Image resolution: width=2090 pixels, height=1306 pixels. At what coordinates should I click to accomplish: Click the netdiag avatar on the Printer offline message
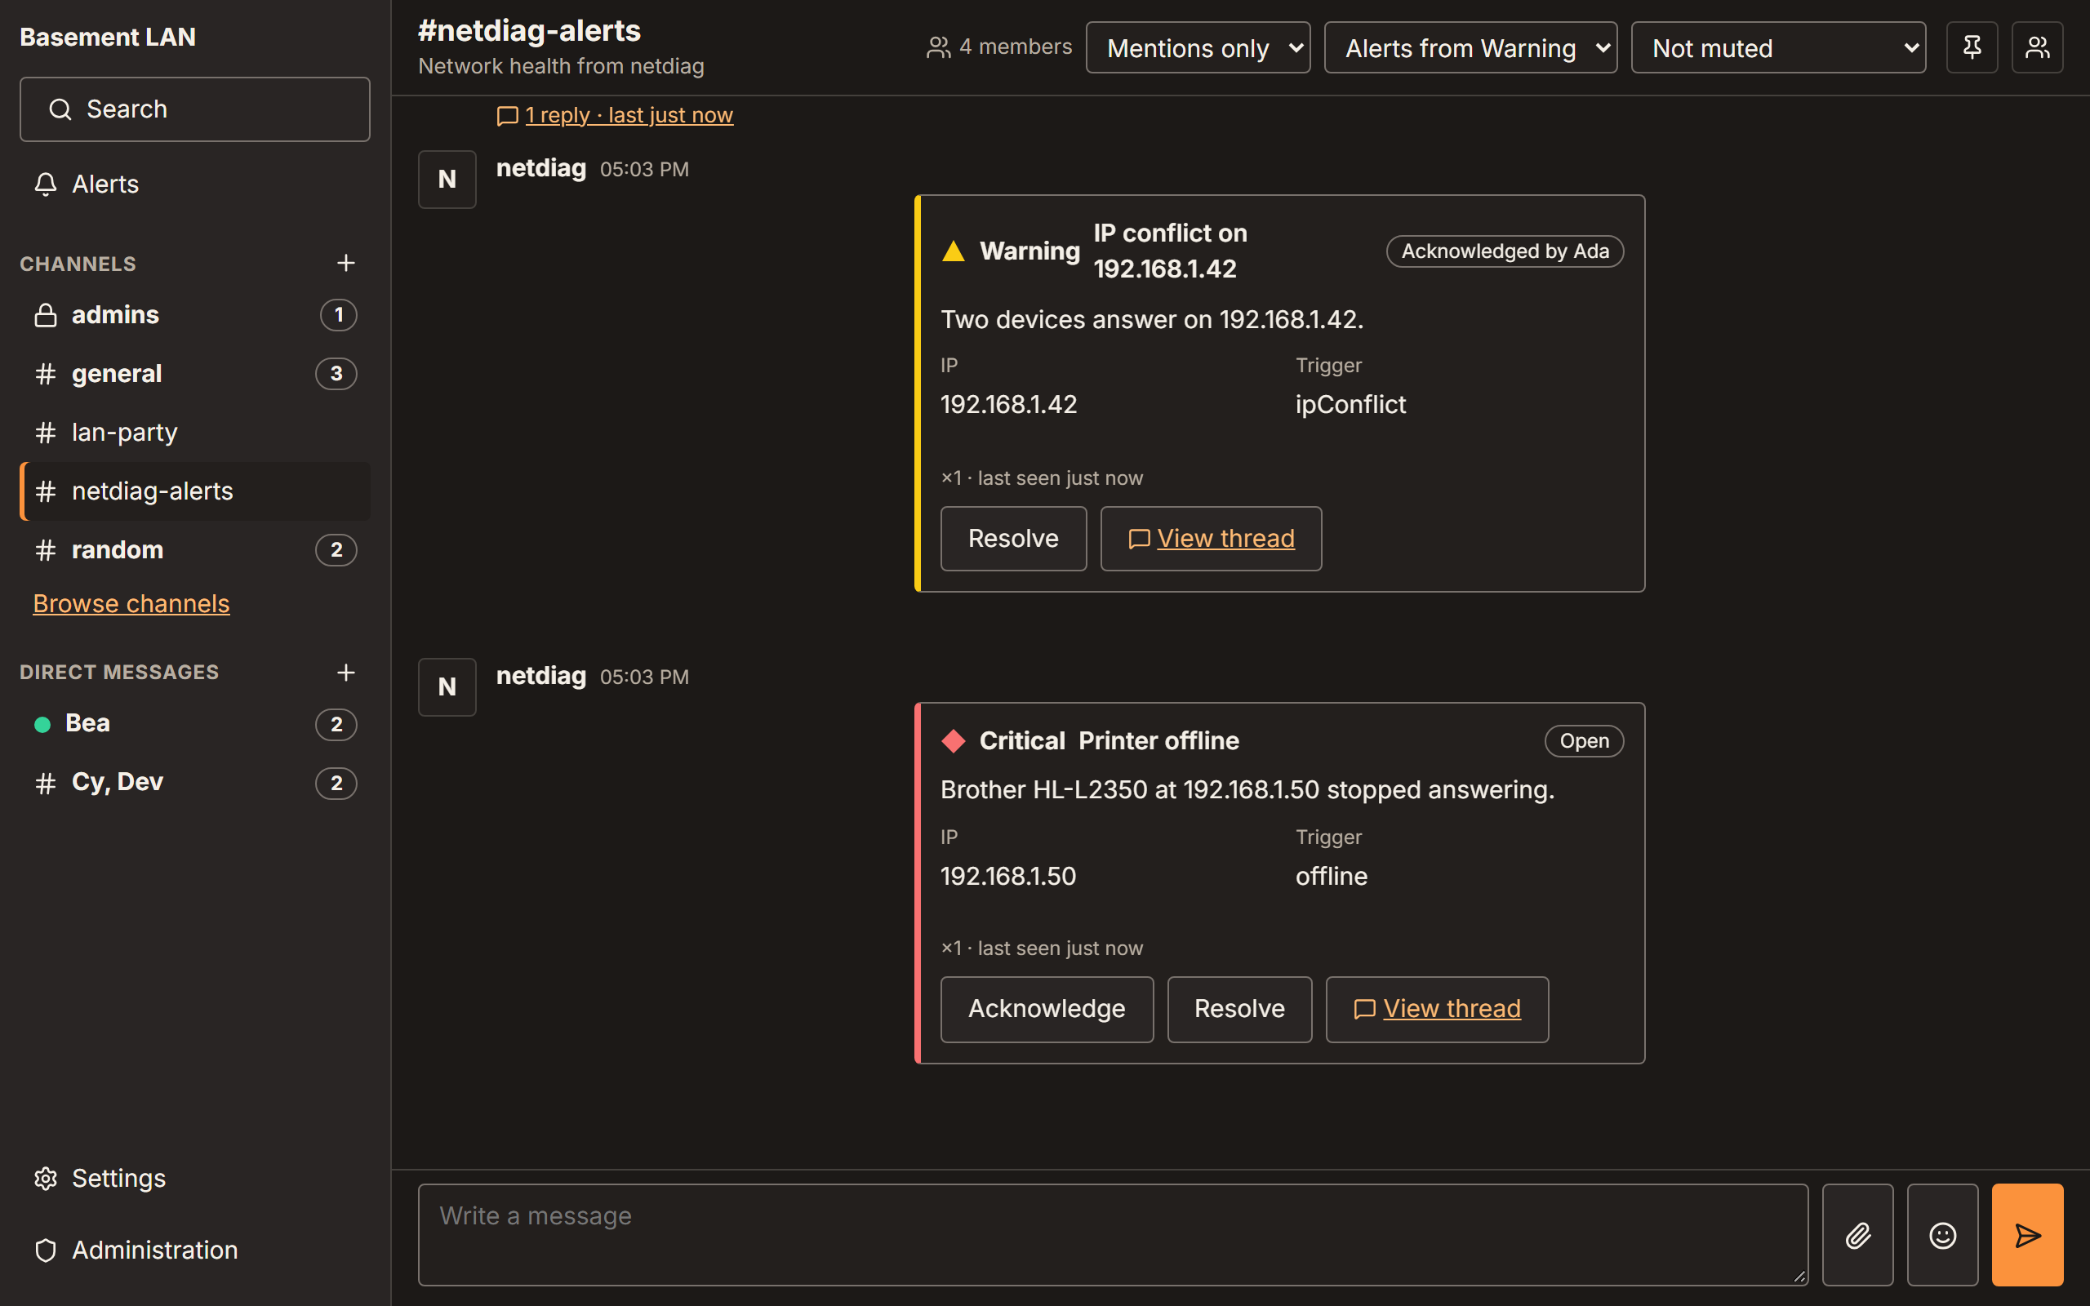point(447,687)
